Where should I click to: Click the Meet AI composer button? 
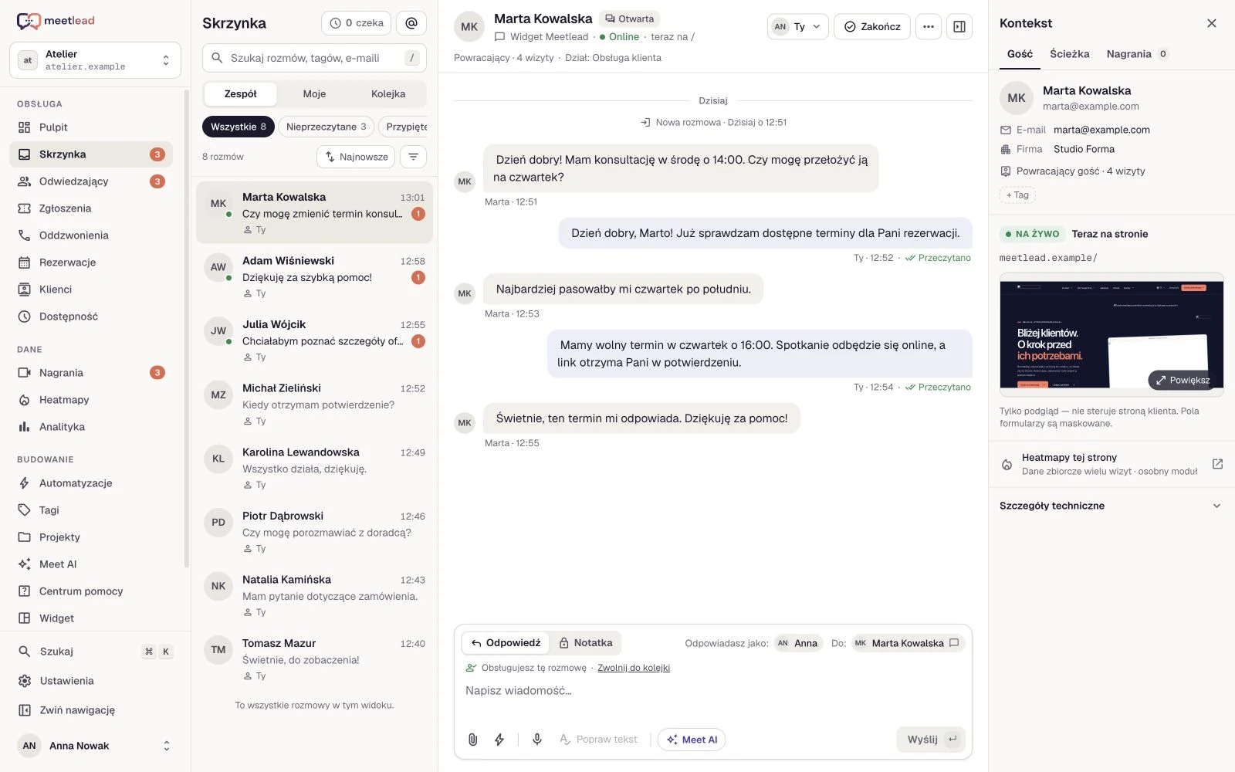(x=692, y=740)
